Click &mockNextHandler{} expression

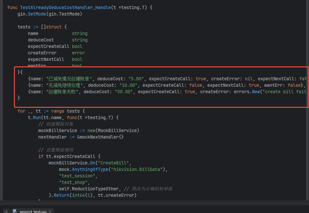click(x=100, y=137)
